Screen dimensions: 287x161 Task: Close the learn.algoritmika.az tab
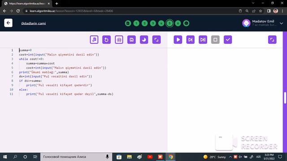(49, 4)
